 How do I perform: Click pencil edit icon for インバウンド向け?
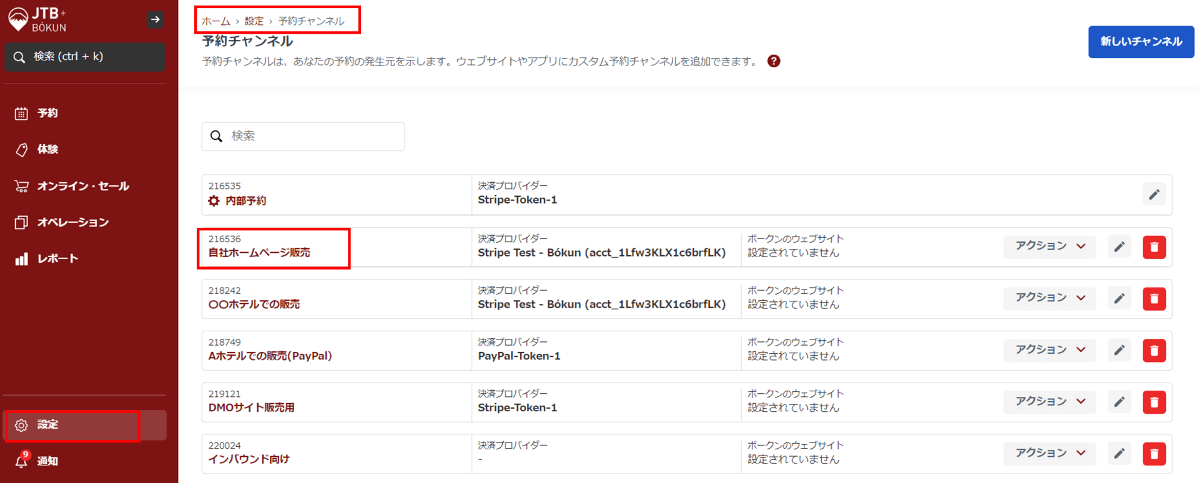point(1119,454)
